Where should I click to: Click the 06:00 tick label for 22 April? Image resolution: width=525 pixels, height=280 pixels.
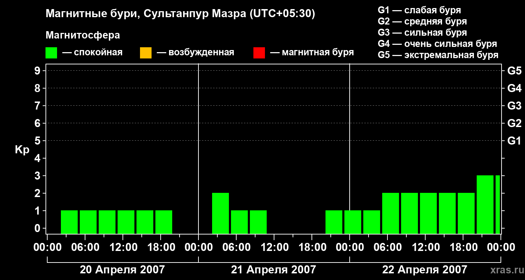(x=387, y=247)
